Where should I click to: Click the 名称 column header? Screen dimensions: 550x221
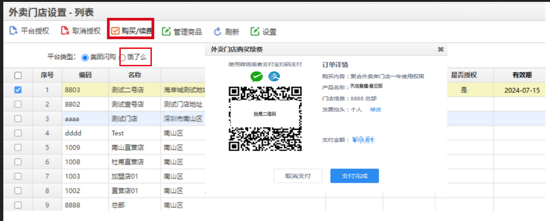(x=135, y=75)
